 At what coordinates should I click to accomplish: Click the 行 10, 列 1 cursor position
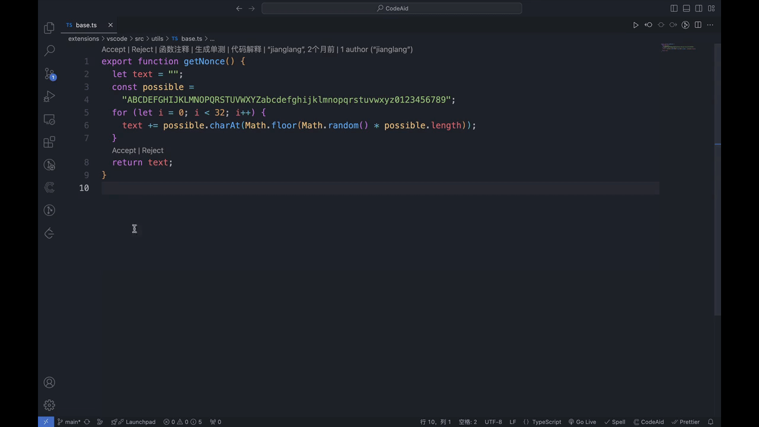(436, 422)
